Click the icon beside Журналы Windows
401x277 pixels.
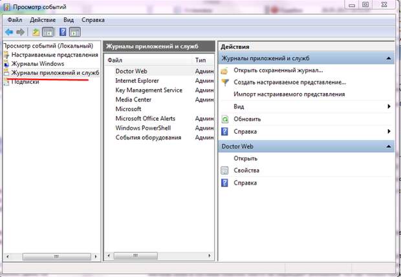tap(6, 64)
